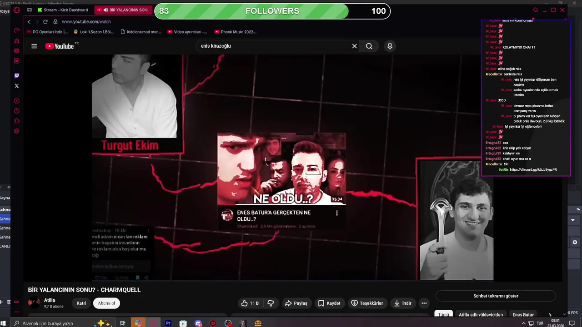Open more actions three-dot button under video
The image size is (582, 327).
(x=424, y=303)
